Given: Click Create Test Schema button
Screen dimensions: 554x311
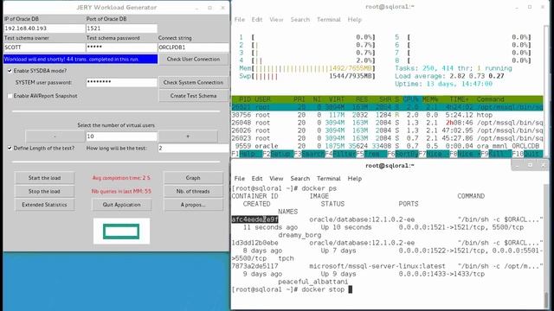Looking at the screenshot, I should [x=193, y=96].
